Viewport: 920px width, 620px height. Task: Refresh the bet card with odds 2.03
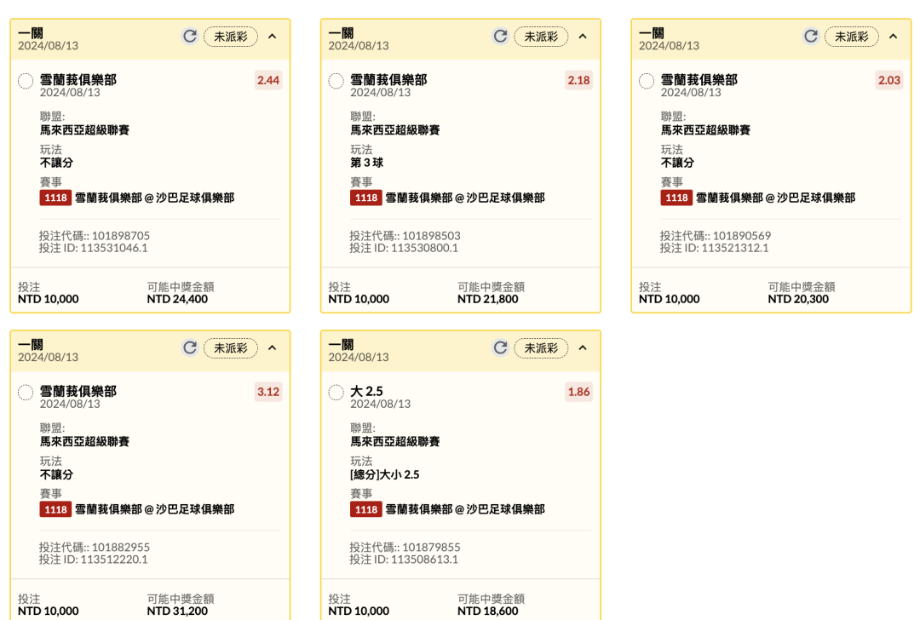(x=811, y=37)
